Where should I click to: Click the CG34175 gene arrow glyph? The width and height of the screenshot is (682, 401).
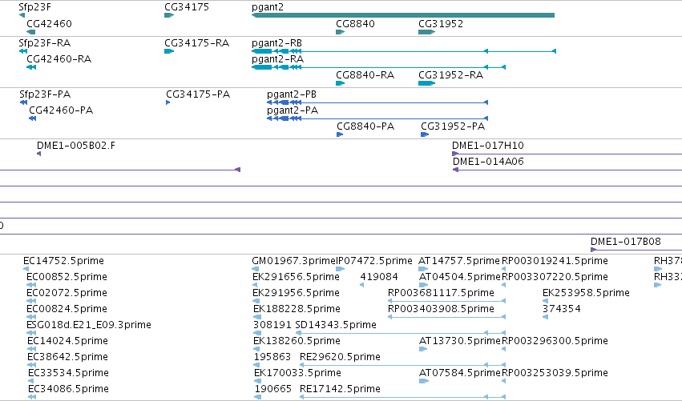pyautogui.click(x=169, y=15)
